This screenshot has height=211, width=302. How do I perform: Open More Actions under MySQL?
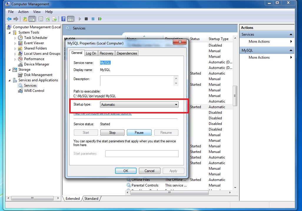click(259, 57)
